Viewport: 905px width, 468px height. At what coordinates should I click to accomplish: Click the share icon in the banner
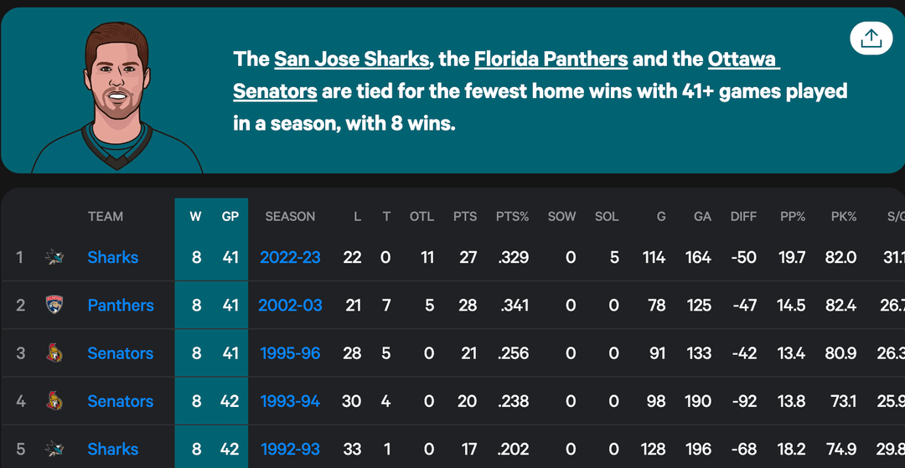[871, 38]
